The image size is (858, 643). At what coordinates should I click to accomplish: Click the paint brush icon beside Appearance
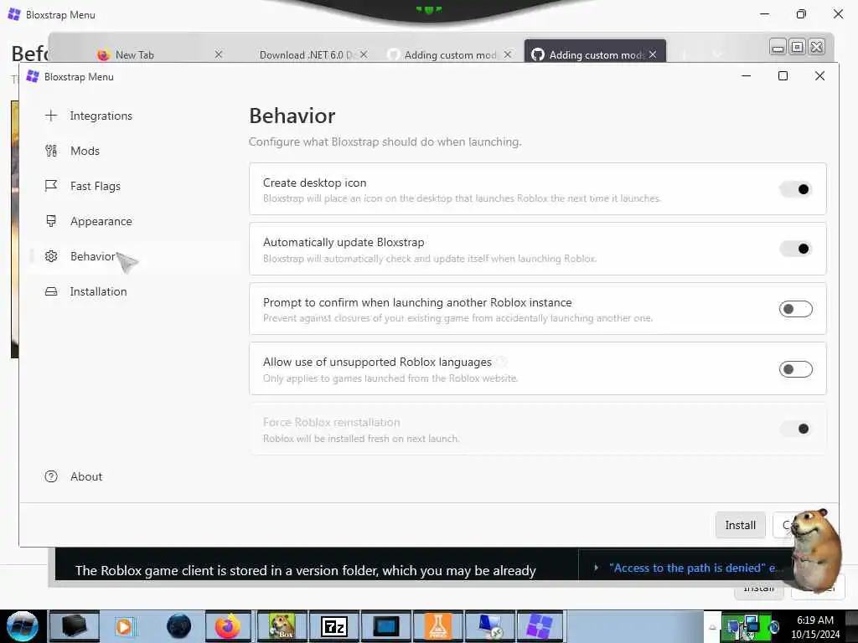pyautogui.click(x=51, y=221)
